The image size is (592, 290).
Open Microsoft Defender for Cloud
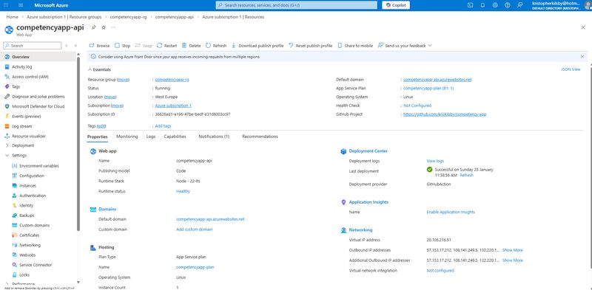click(x=38, y=106)
